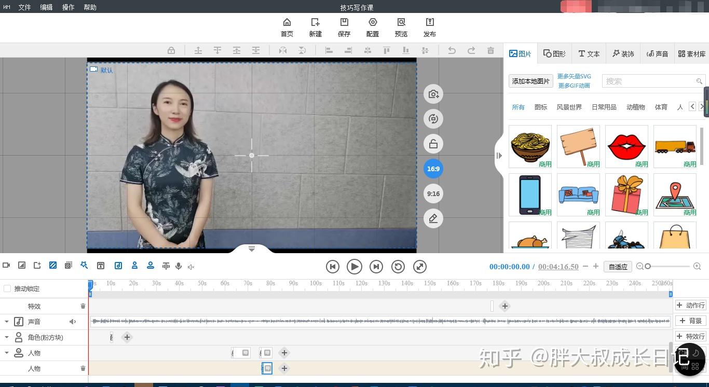Click the align top icon
709x387 pixels.
[387, 50]
